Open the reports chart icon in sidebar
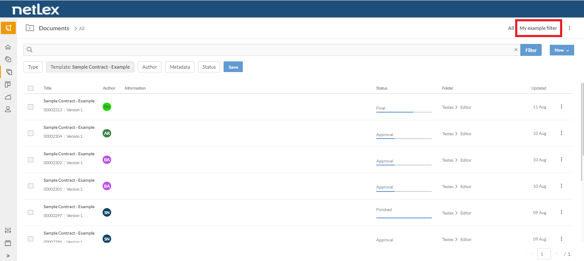The height and width of the screenshot is (261, 584). 8,97
